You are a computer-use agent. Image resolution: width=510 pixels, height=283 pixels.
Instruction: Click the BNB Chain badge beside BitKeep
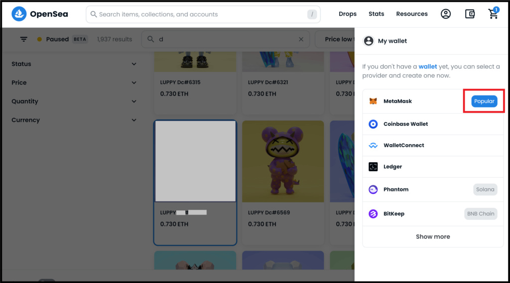(x=481, y=214)
